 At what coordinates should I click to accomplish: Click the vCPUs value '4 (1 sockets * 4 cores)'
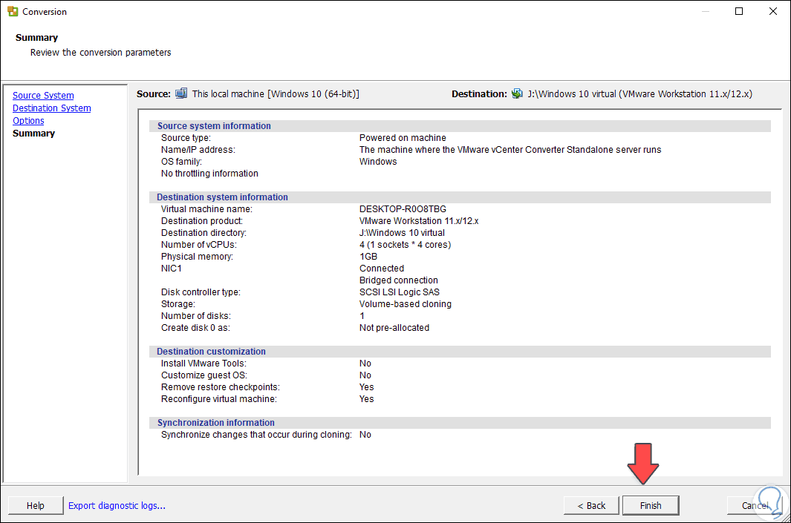(x=405, y=244)
